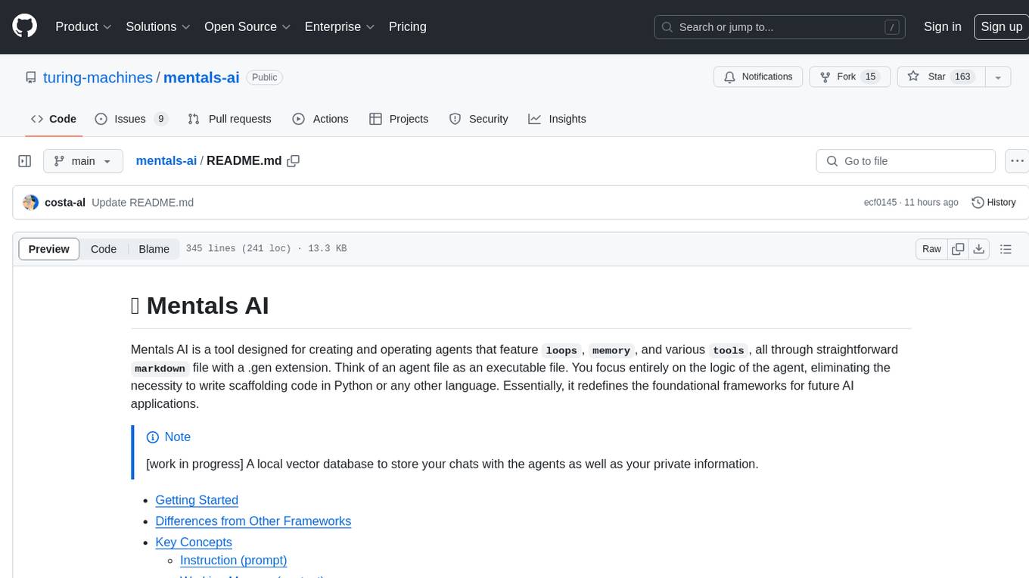1029x578 pixels.
Task: Switch to the Projects tab
Action: coord(399,119)
